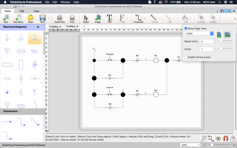Enable all line jumps checkbox

186,57
